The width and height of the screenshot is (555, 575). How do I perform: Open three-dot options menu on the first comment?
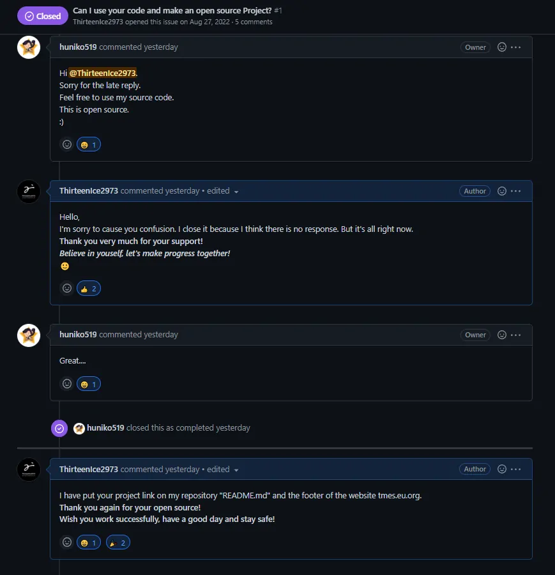516,47
